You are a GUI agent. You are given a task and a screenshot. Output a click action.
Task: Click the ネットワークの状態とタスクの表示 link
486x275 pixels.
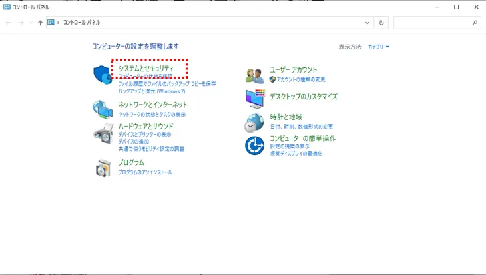152,115
